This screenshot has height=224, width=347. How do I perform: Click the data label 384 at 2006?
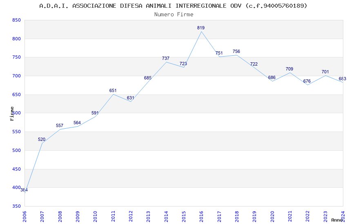point(24,190)
